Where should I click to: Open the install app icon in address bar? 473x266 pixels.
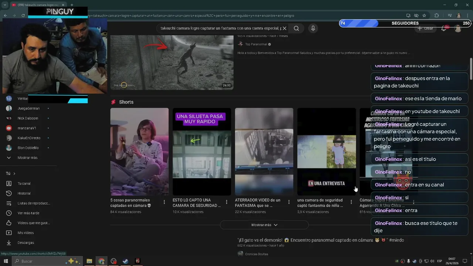click(408, 16)
